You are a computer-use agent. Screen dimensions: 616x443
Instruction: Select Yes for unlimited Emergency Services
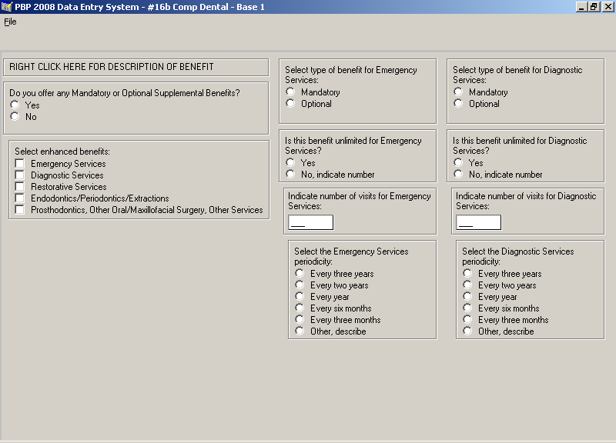point(290,162)
